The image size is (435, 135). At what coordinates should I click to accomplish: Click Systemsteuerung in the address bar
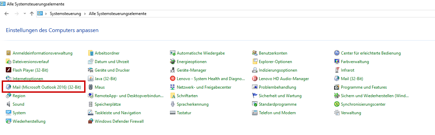pyautogui.click(x=65, y=14)
